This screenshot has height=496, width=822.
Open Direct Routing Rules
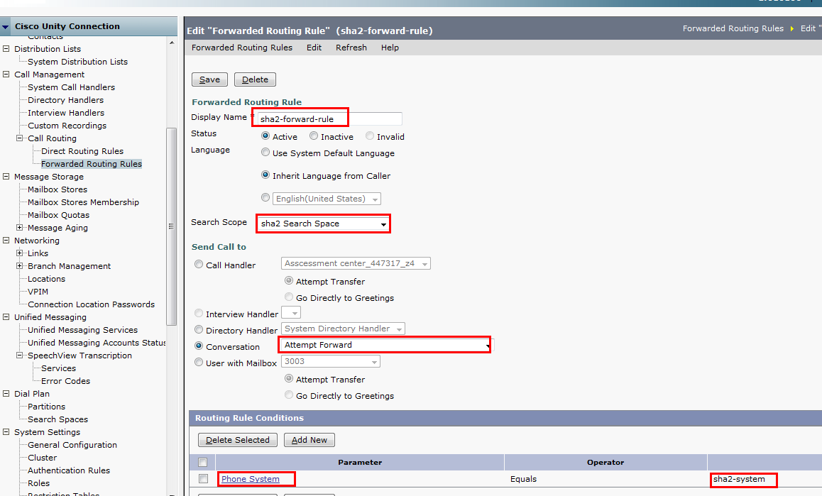pos(82,151)
